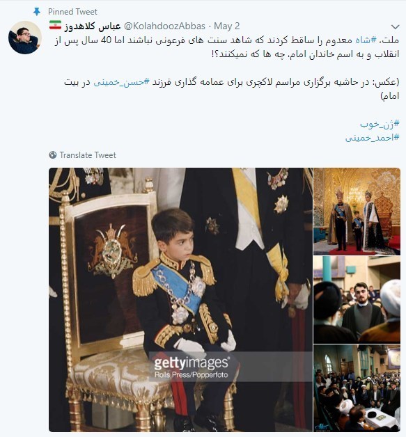The width and height of the screenshot is (406, 437).
Task: Open the #احمد_خمینی hashtag
Action: [x=373, y=138]
